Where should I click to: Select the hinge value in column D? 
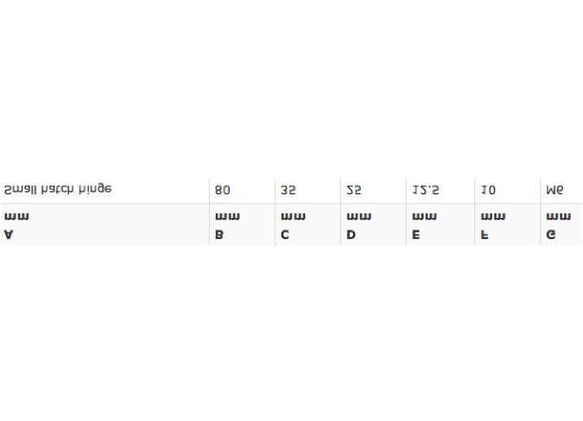tap(354, 190)
